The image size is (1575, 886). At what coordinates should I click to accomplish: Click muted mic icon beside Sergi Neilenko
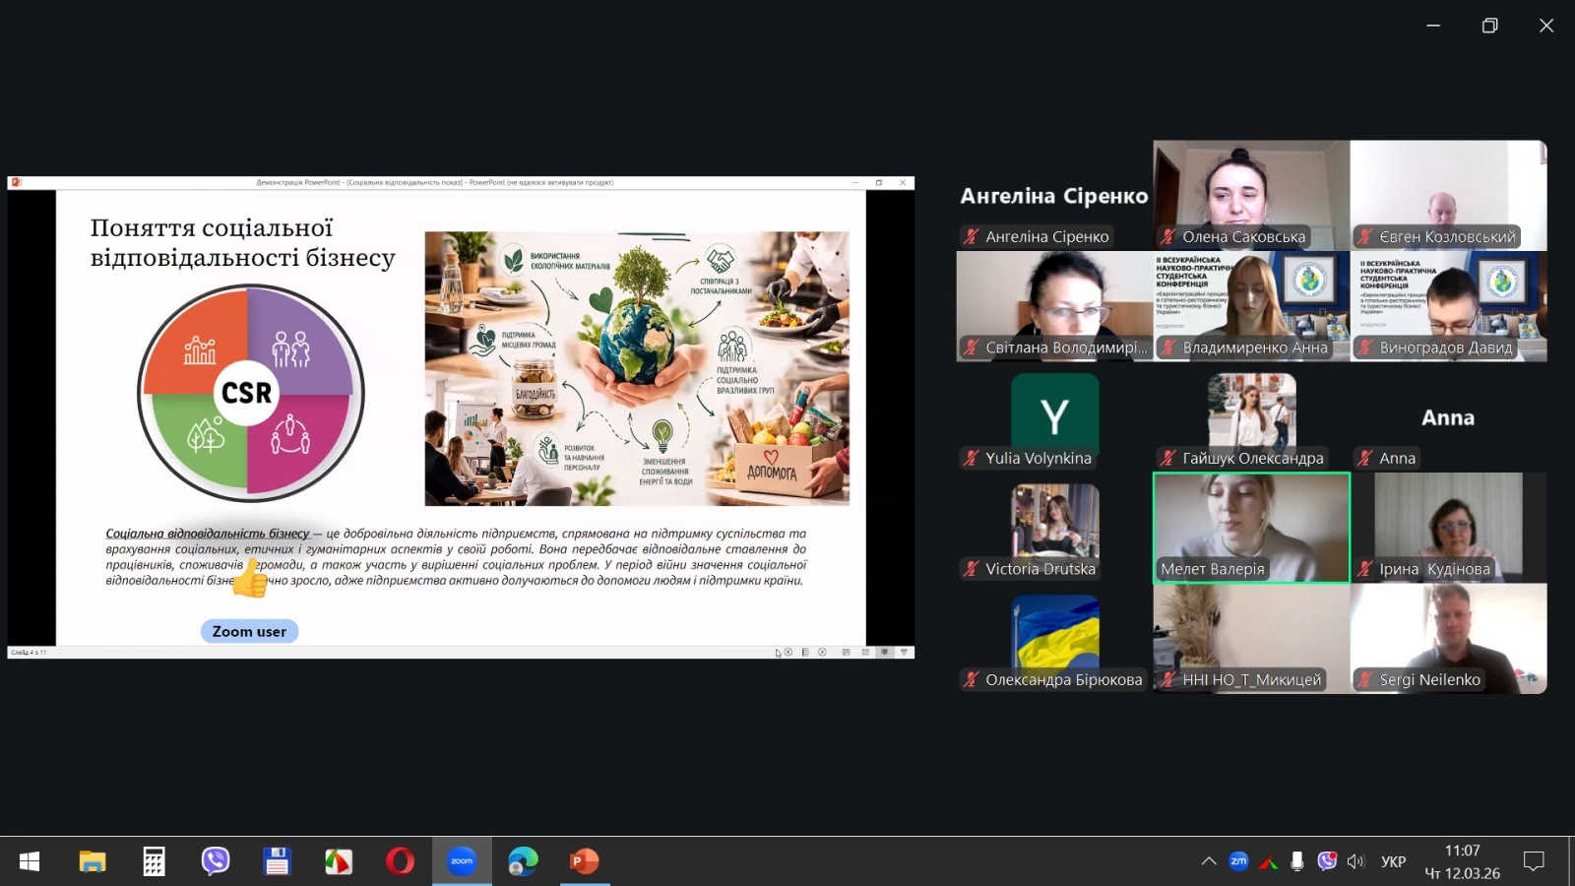(x=1365, y=679)
